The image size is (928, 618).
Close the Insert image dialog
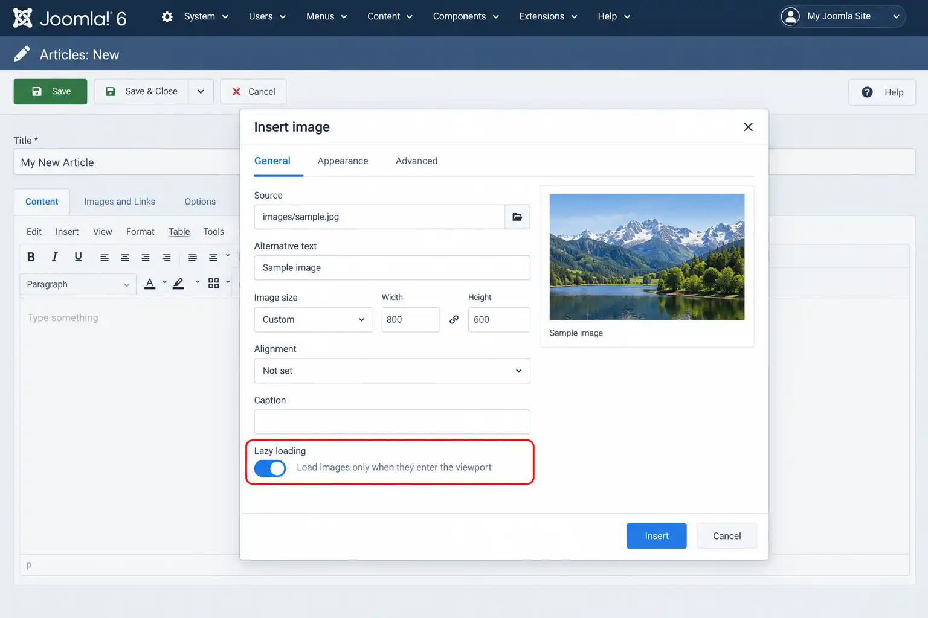[748, 127]
